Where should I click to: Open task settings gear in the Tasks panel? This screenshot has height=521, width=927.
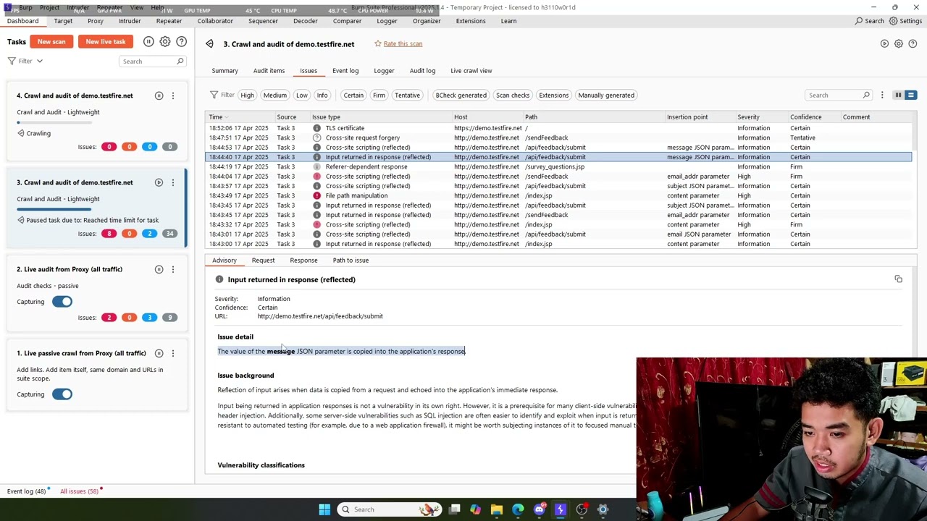tap(165, 42)
